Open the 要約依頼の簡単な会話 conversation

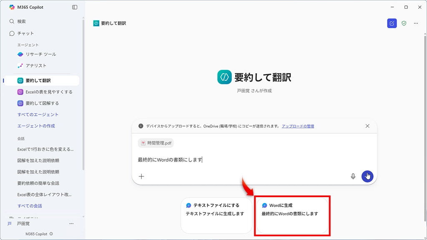(38, 183)
